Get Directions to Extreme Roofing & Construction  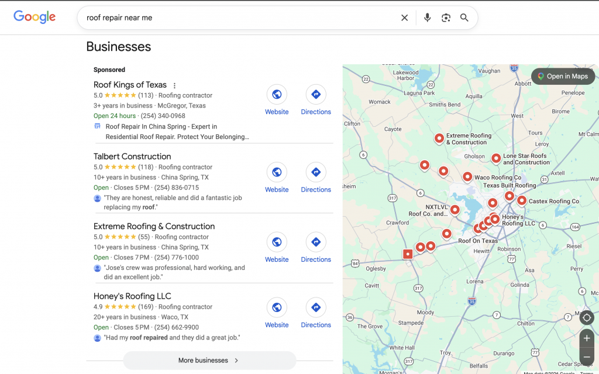point(316,242)
